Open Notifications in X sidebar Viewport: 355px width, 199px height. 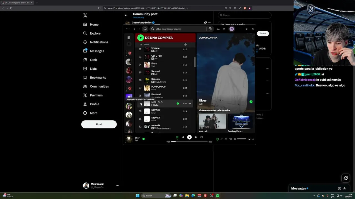(96, 42)
